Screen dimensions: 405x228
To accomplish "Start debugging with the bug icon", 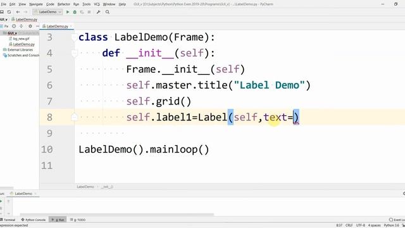I will (x=75, y=12).
